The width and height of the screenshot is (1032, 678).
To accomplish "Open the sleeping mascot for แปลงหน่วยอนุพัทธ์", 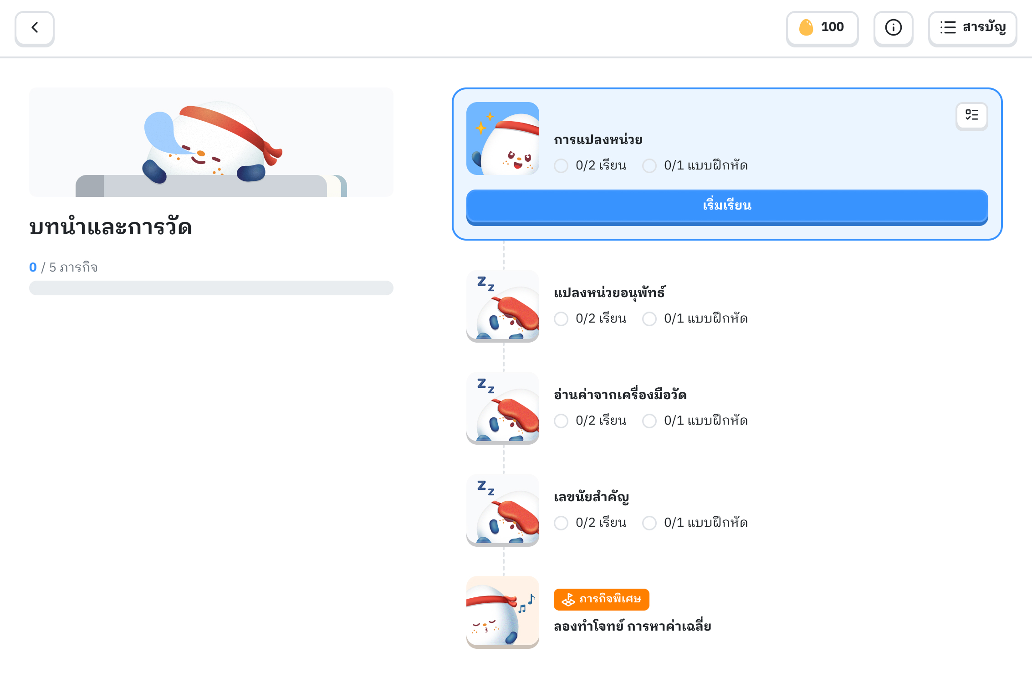I will 503,306.
